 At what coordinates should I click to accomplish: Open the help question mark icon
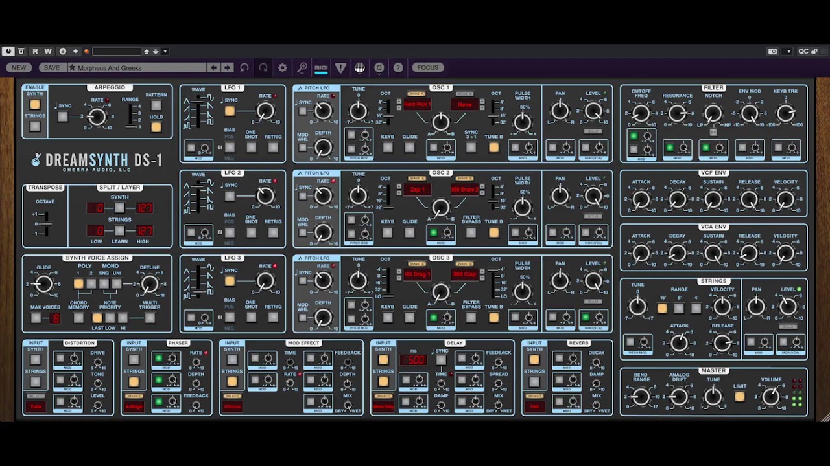(x=398, y=67)
